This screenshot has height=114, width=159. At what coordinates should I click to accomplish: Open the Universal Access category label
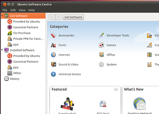click(x=70, y=74)
